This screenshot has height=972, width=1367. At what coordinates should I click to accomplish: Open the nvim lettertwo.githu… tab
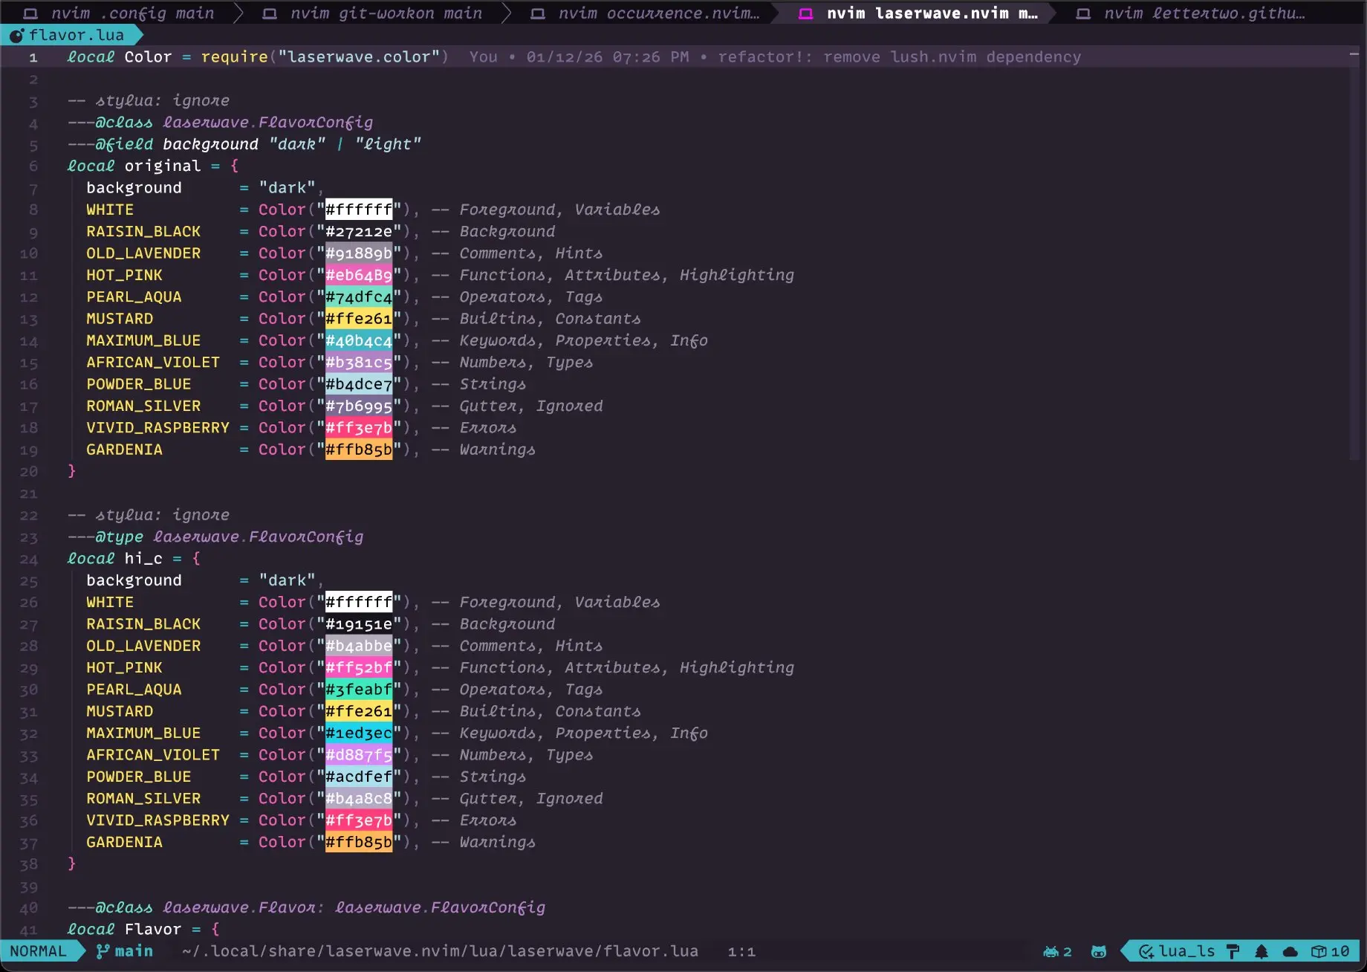click(x=1190, y=13)
